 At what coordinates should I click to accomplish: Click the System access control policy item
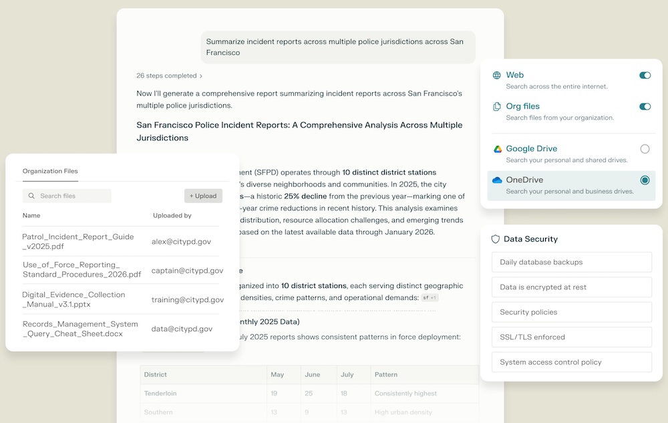point(571,362)
